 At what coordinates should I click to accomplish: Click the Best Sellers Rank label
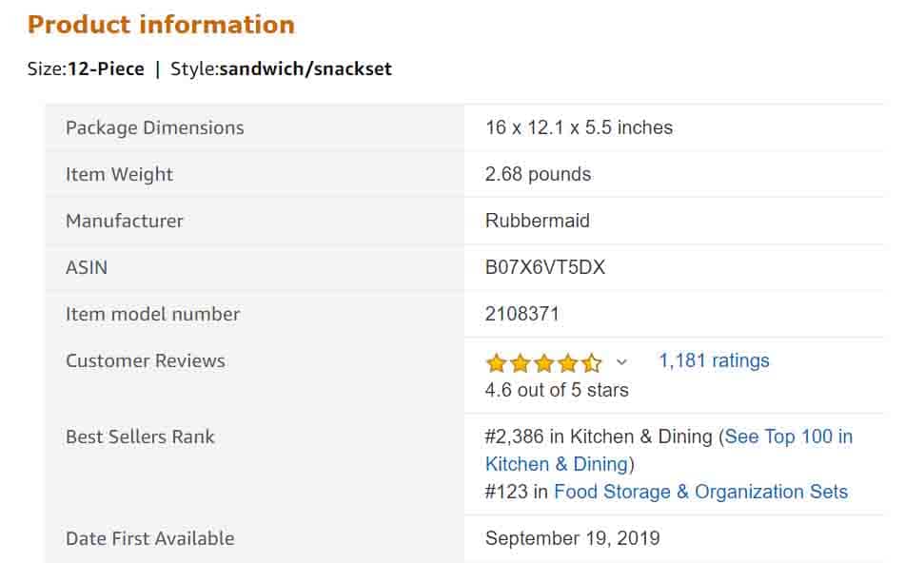(x=140, y=436)
